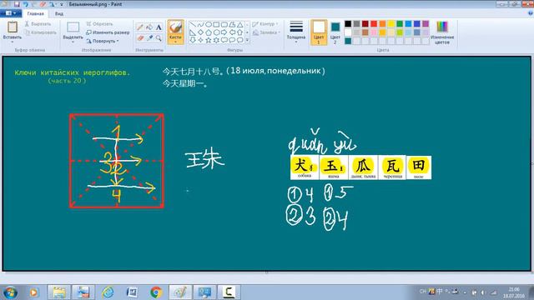Select the Pencil tool
This screenshot has width=534, height=300.
point(140,27)
